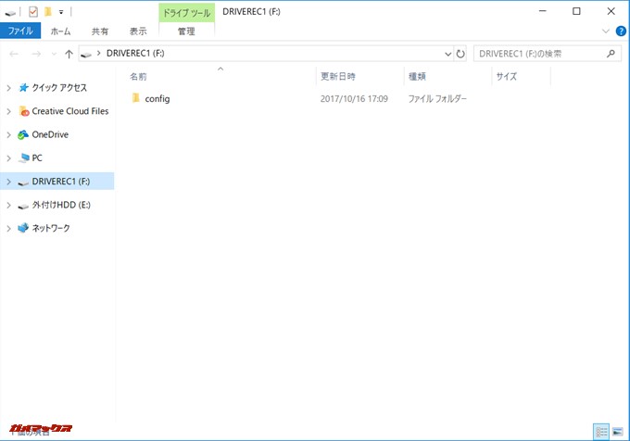Image resolution: width=630 pixels, height=441 pixels.
Task: Sort files by 更新日時 column header
Action: (x=338, y=76)
